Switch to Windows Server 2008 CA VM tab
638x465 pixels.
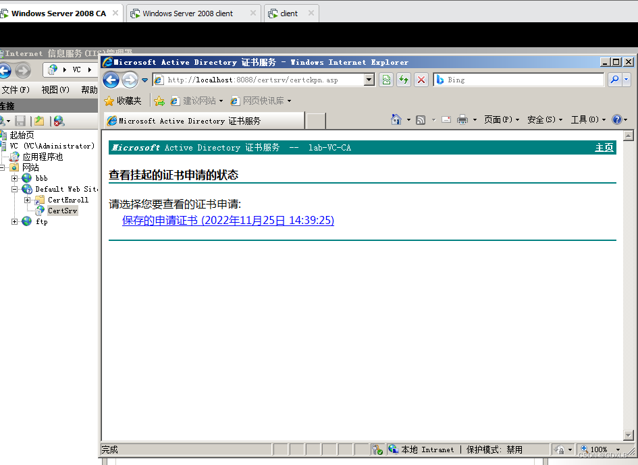coord(59,13)
